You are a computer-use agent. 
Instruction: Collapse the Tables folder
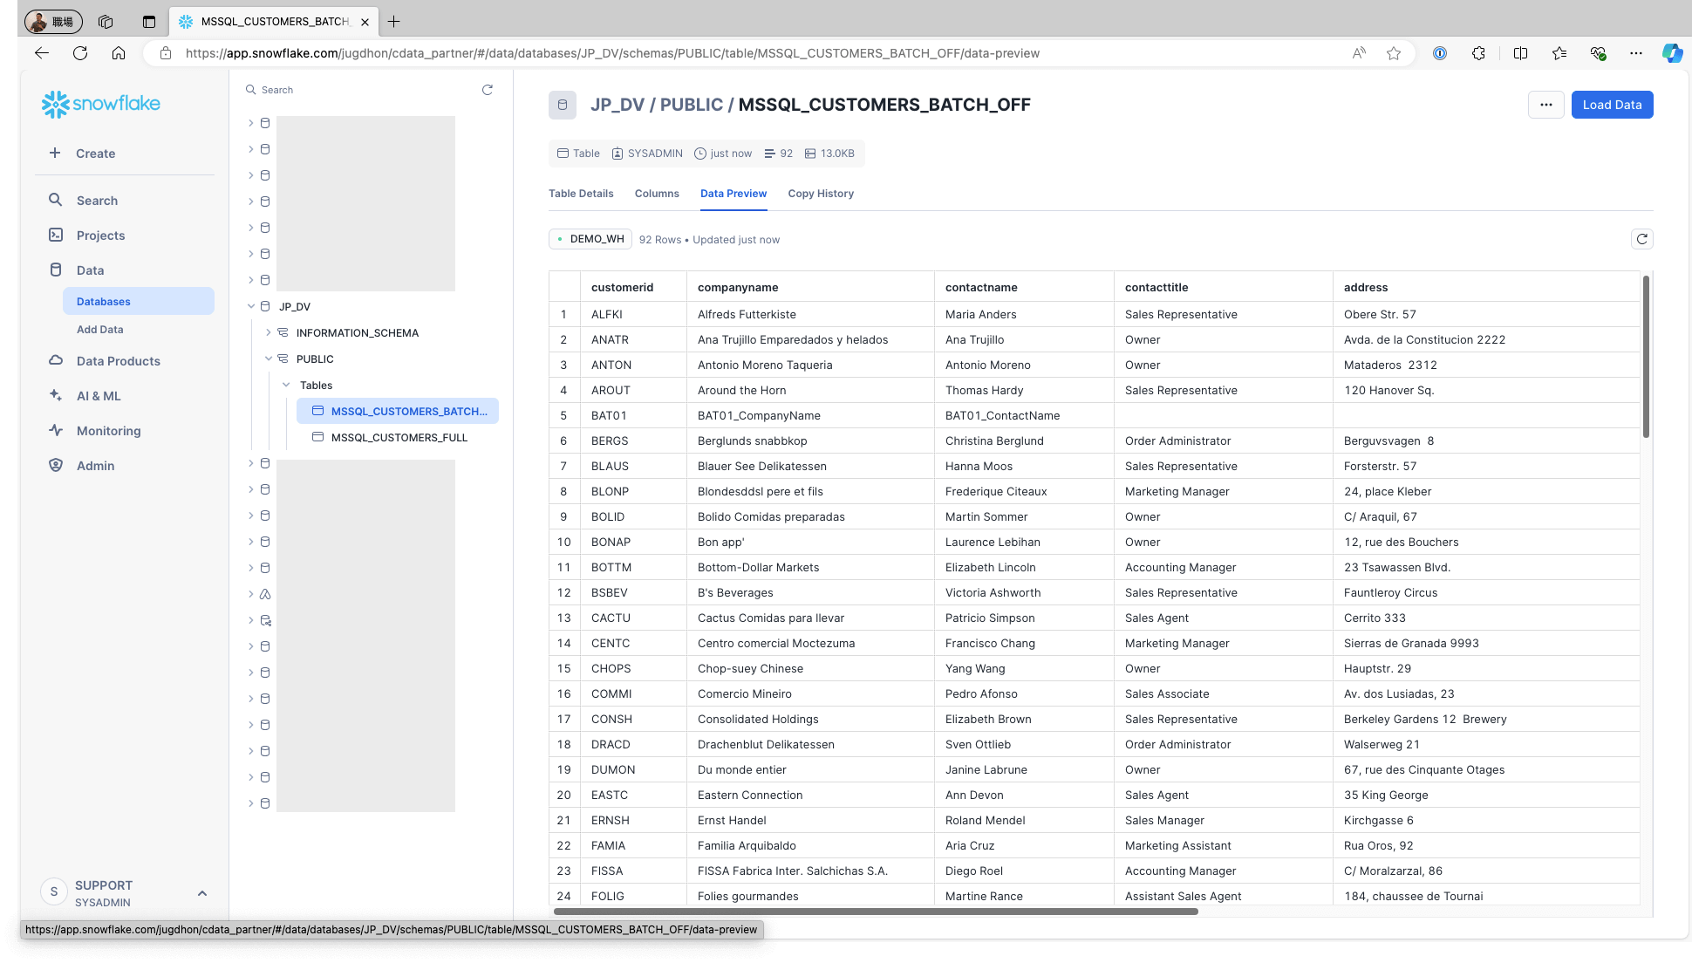pos(286,385)
